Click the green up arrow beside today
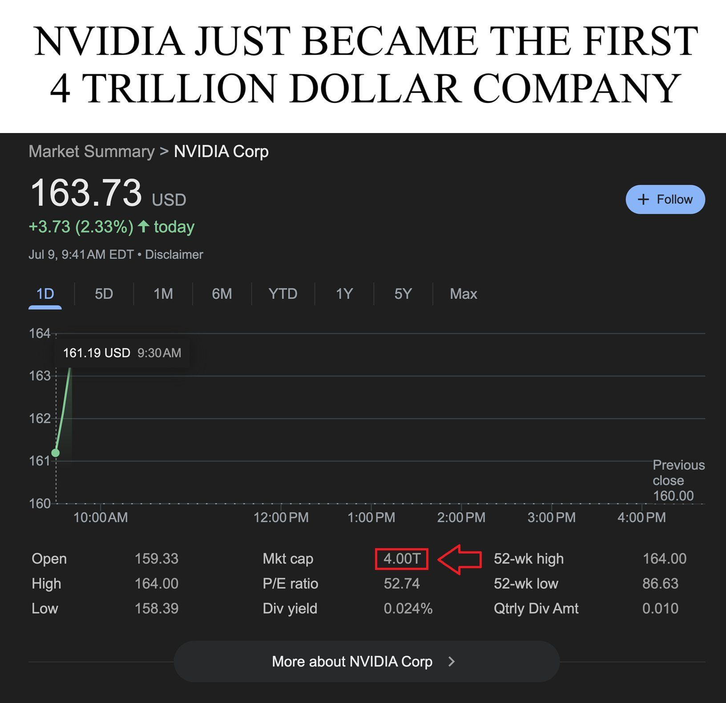Screen dimensions: 726x703 pyautogui.click(x=143, y=226)
